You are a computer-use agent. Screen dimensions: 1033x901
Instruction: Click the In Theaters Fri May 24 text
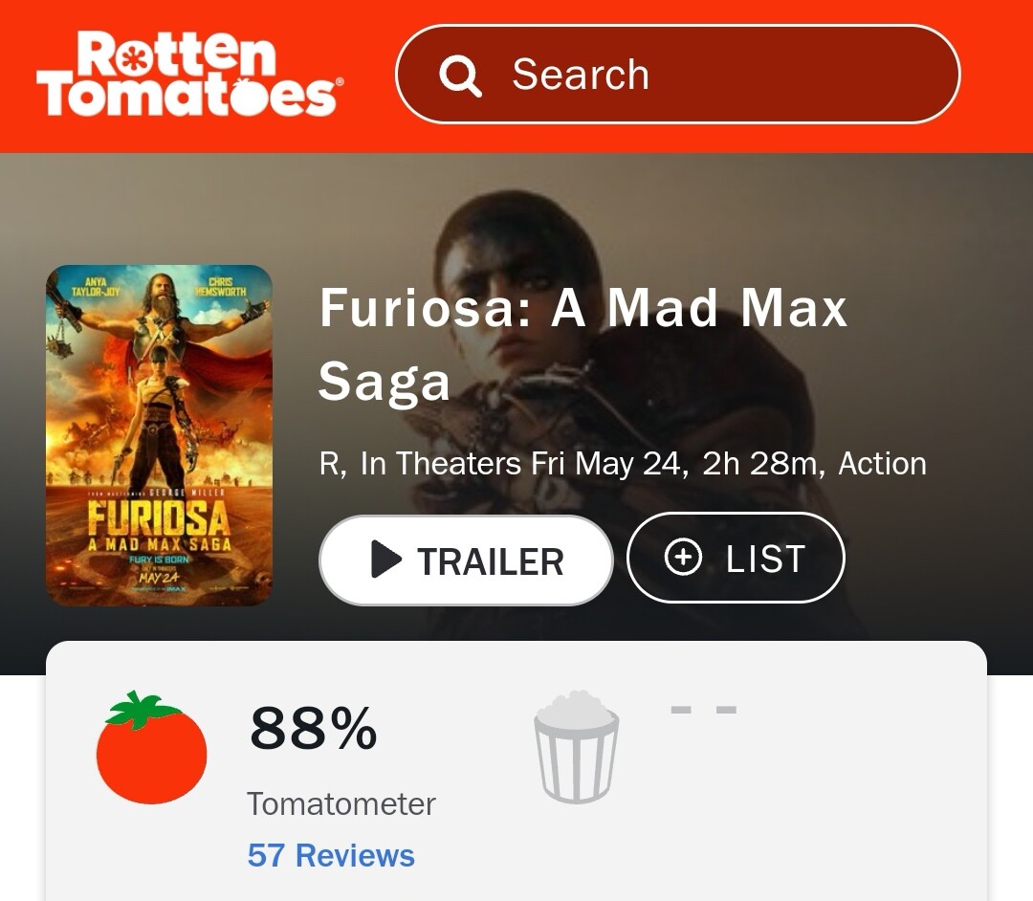[x=524, y=464]
